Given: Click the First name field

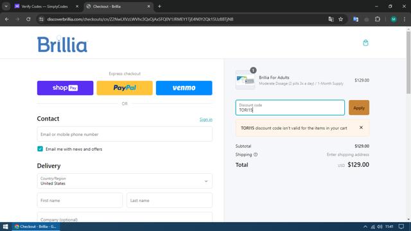Looking at the screenshot, I should pyautogui.click(x=80, y=200).
